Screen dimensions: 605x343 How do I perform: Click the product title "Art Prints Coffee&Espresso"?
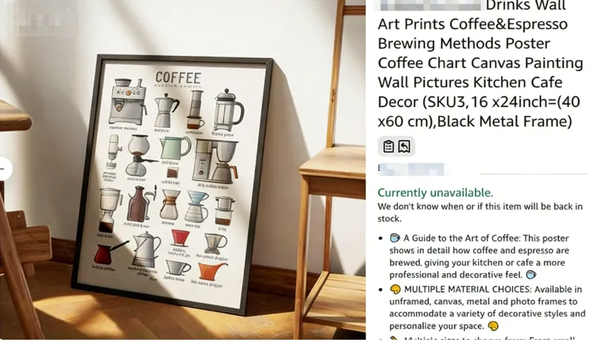click(x=473, y=24)
